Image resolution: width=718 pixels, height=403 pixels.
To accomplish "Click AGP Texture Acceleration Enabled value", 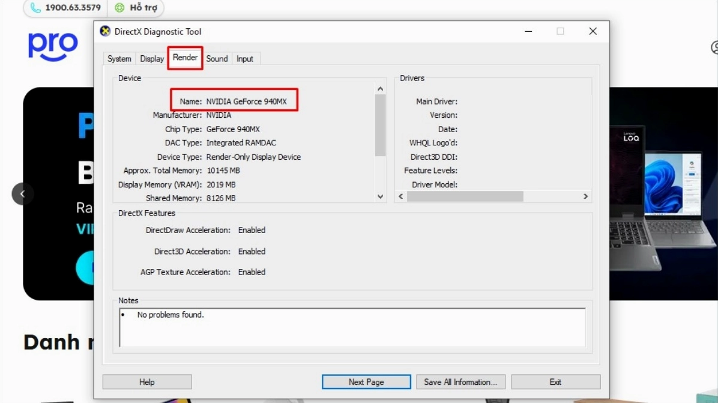I will click(252, 272).
